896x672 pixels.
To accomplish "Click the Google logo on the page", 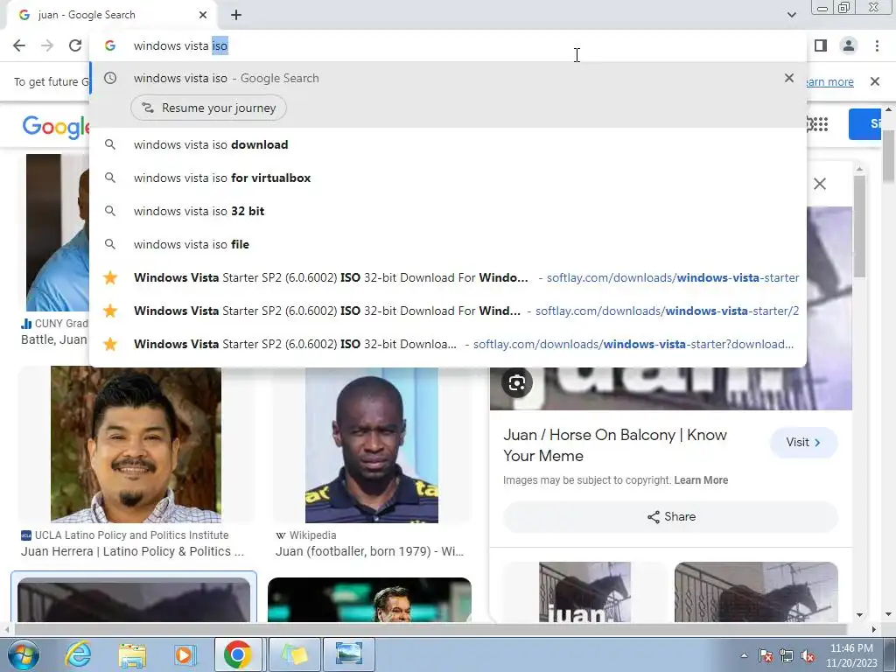I will [55, 127].
